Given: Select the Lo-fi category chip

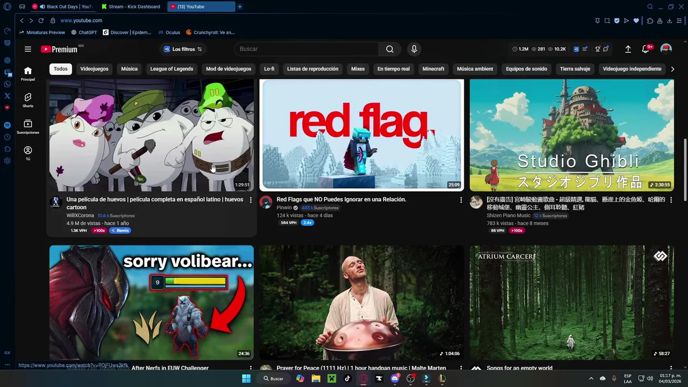Looking at the screenshot, I should click(269, 69).
